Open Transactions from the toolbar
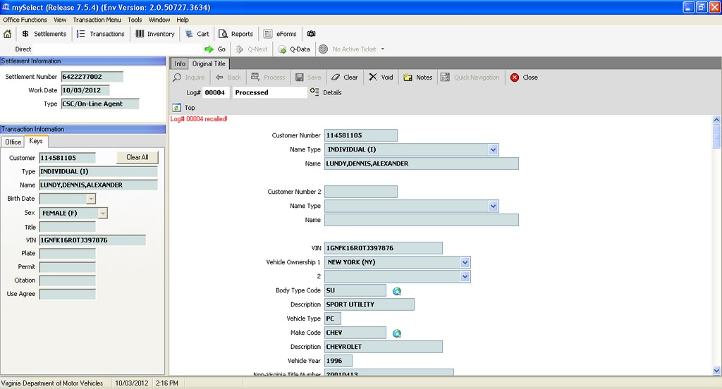 pos(100,34)
